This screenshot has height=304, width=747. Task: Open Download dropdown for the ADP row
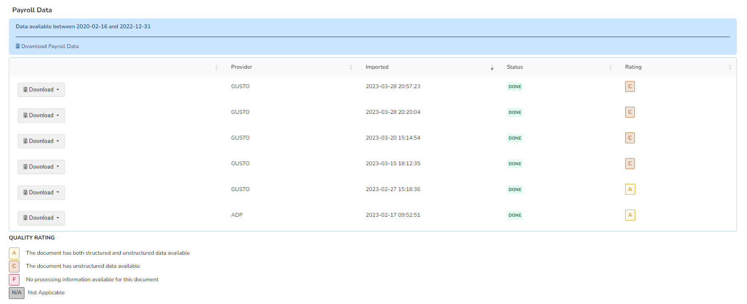click(x=41, y=218)
